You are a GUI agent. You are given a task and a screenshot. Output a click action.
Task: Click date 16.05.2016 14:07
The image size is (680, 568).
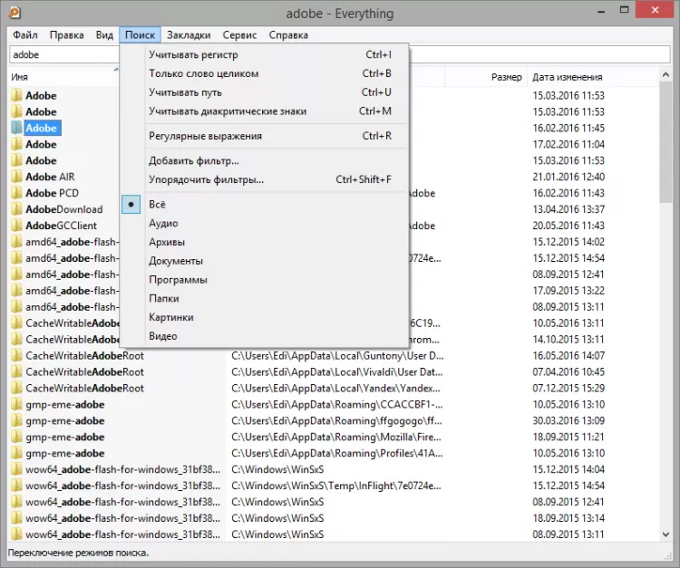(x=568, y=356)
